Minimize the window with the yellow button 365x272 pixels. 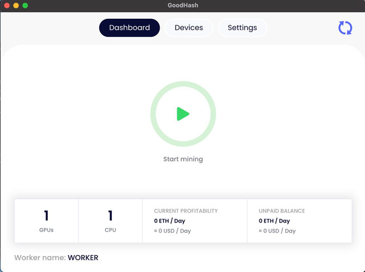coord(16,5)
